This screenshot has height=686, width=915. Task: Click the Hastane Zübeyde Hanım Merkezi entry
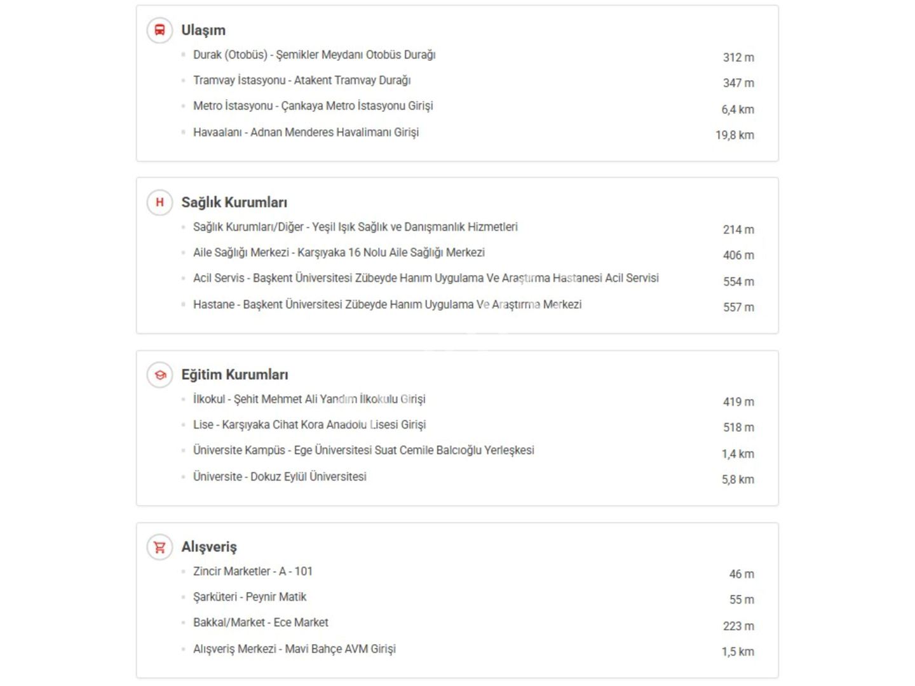tap(387, 304)
